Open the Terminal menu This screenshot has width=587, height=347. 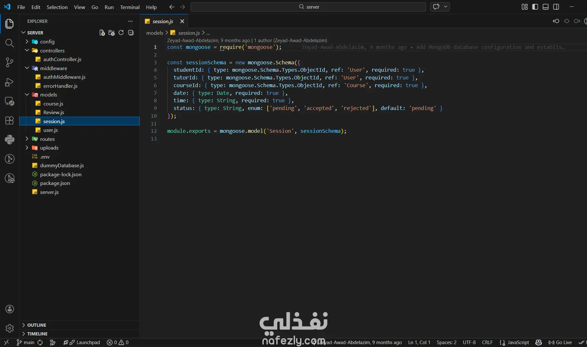130,7
